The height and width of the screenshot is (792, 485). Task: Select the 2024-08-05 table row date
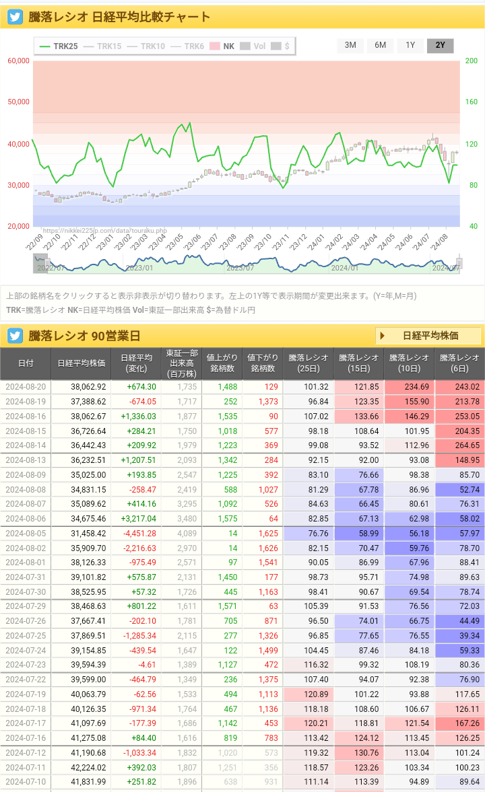(x=26, y=534)
